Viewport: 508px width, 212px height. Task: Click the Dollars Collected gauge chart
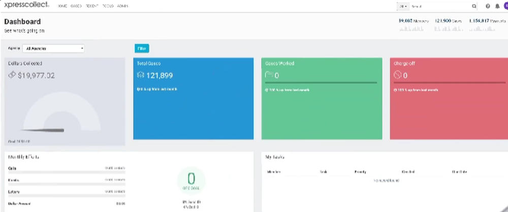click(x=61, y=113)
